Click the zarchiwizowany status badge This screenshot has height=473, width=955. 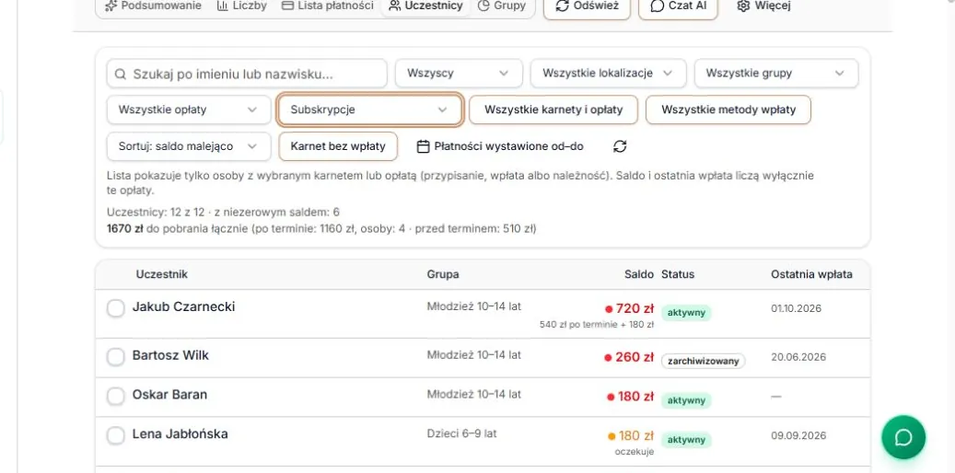[x=704, y=361]
